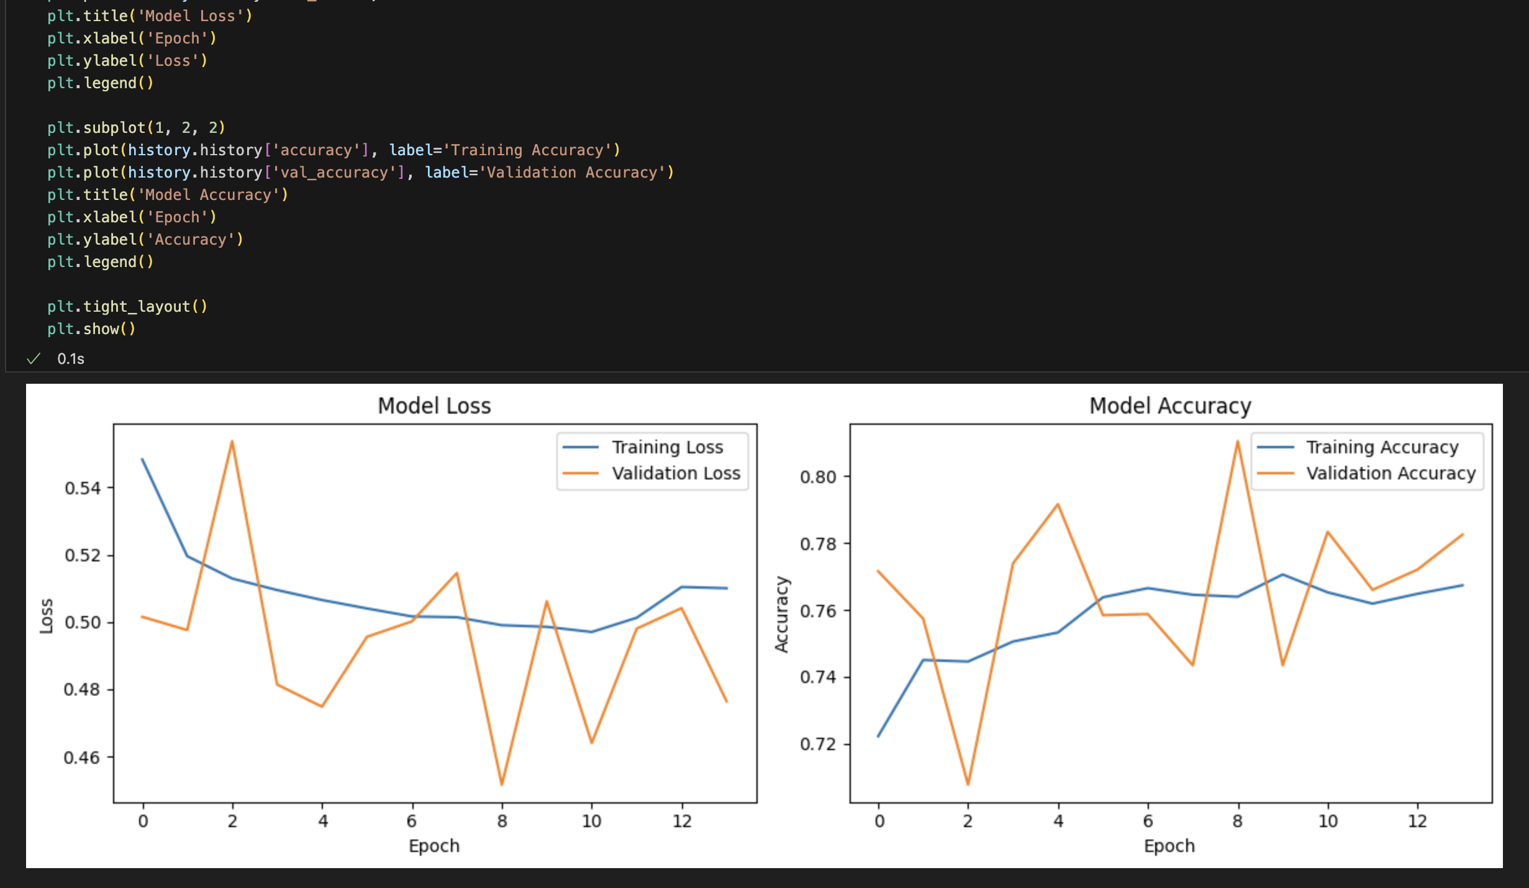This screenshot has width=1529, height=888.
Task: Click the blue Training Accuracy legend line
Action: point(1275,447)
